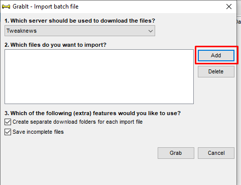The image size is (241, 185).
Task: Uncheck Create separate download folders checkbox
Action: (x=8, y=122)
